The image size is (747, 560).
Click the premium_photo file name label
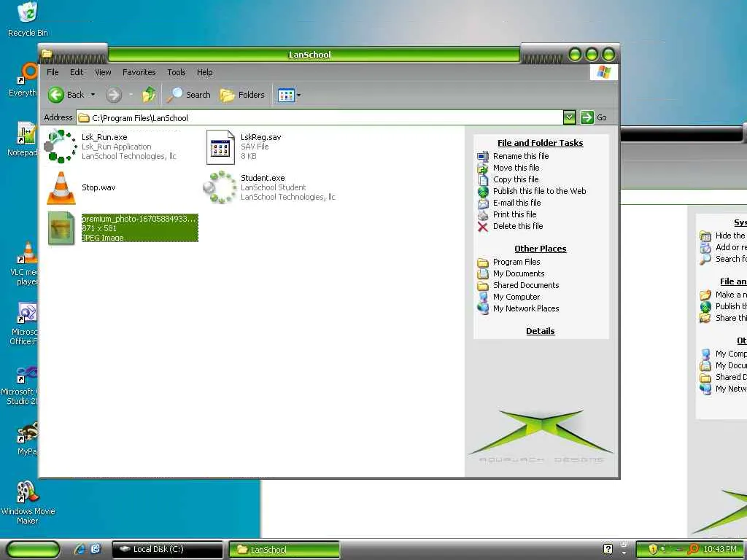[139, 219]
